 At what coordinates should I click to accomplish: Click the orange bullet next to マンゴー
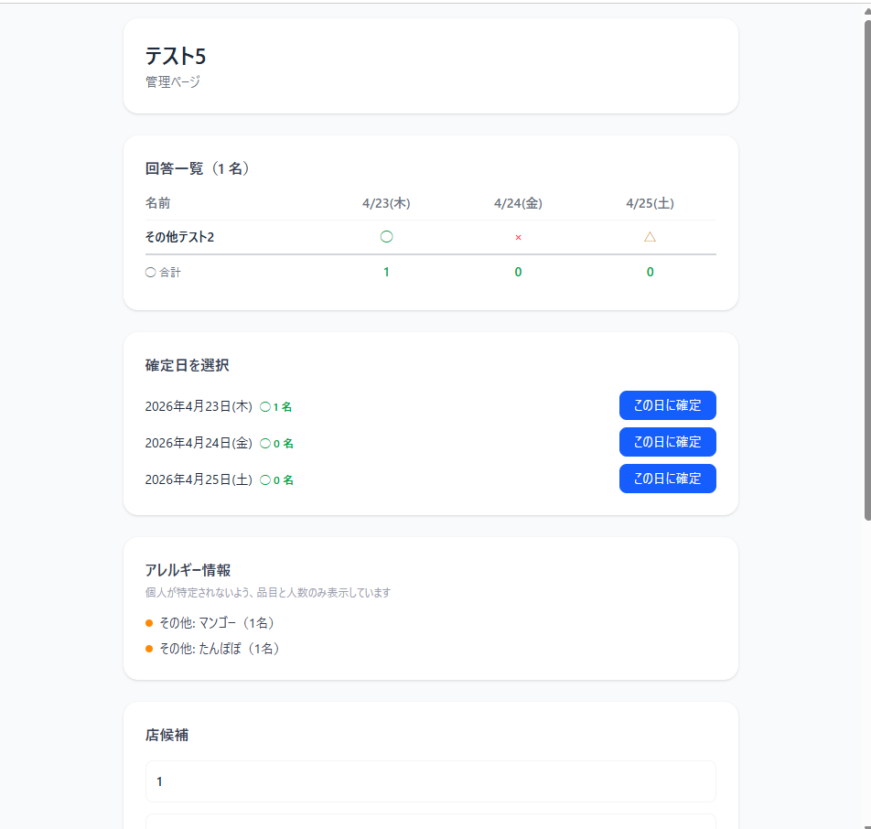149,623
